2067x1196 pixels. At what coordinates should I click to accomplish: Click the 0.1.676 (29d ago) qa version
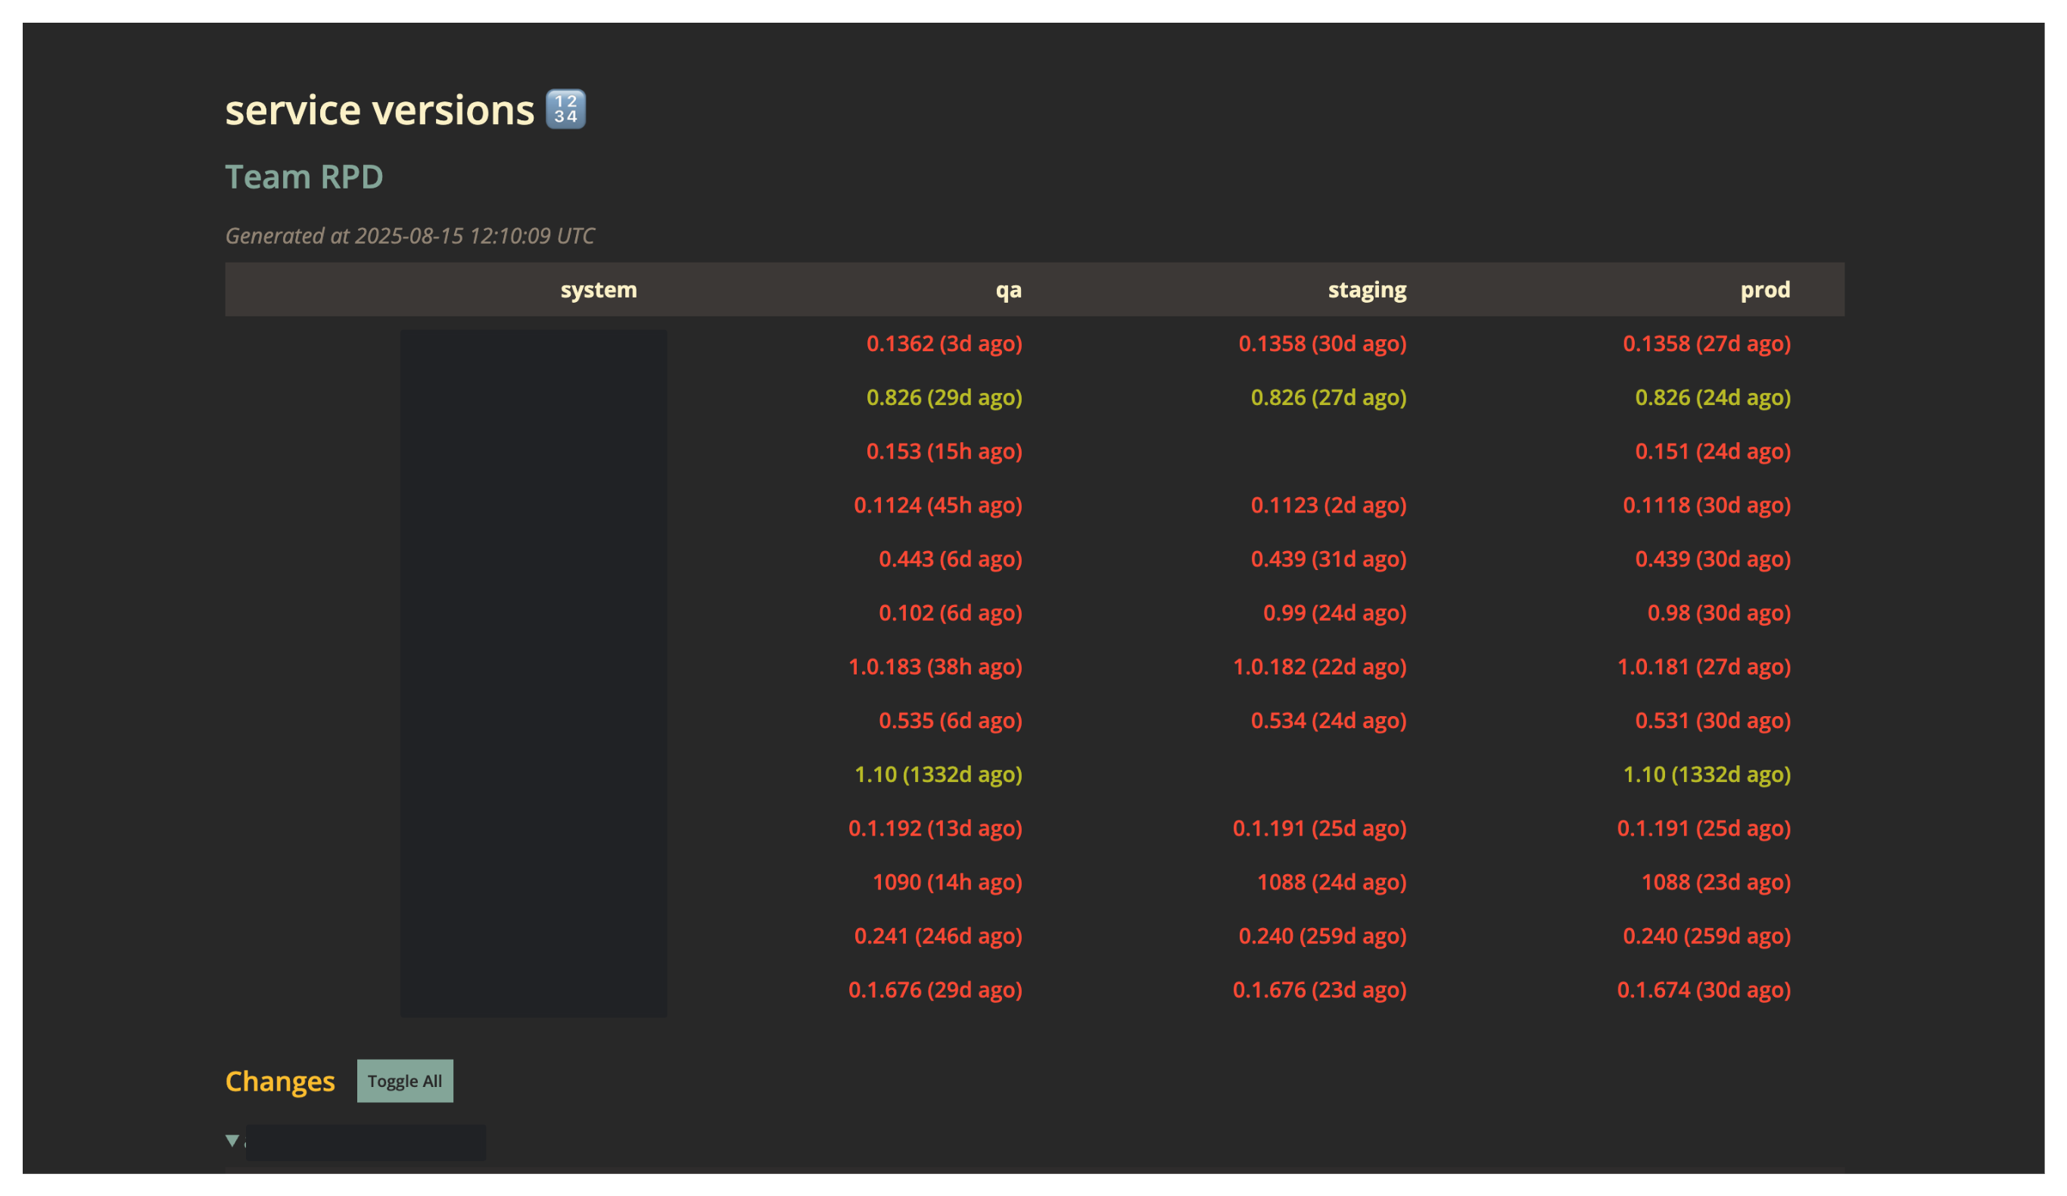pos(935,989)
